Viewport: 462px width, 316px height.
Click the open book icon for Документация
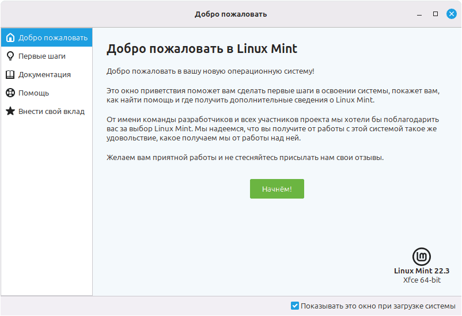tap(10, 74)
